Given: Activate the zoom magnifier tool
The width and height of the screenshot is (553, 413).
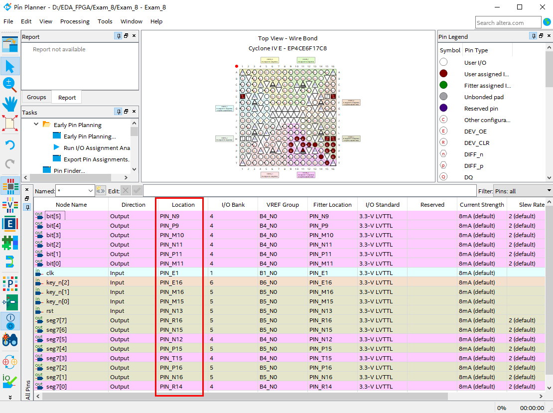Looking at the screenshot, I should tap(10, 85).
